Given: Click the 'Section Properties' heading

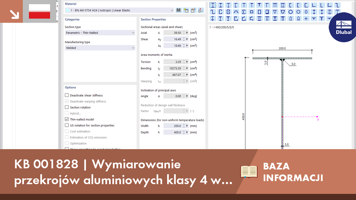Looking at the screenshot, I should (x=153, y=19).
